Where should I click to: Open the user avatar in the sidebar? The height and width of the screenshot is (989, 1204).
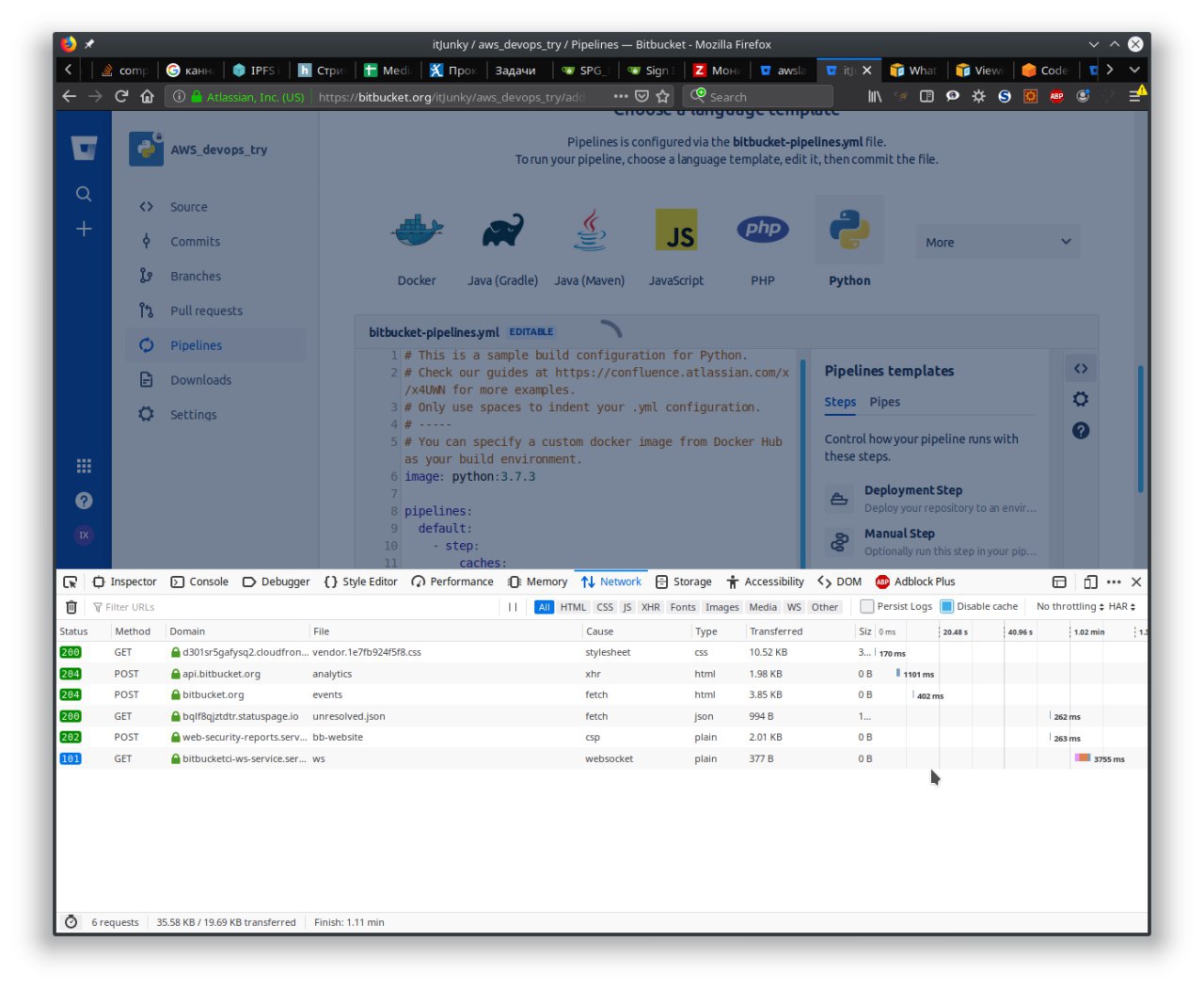[84, 534]
